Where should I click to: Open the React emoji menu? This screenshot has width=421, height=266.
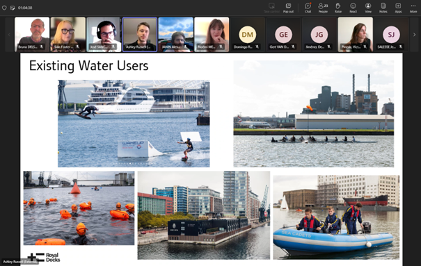(353, 8)
